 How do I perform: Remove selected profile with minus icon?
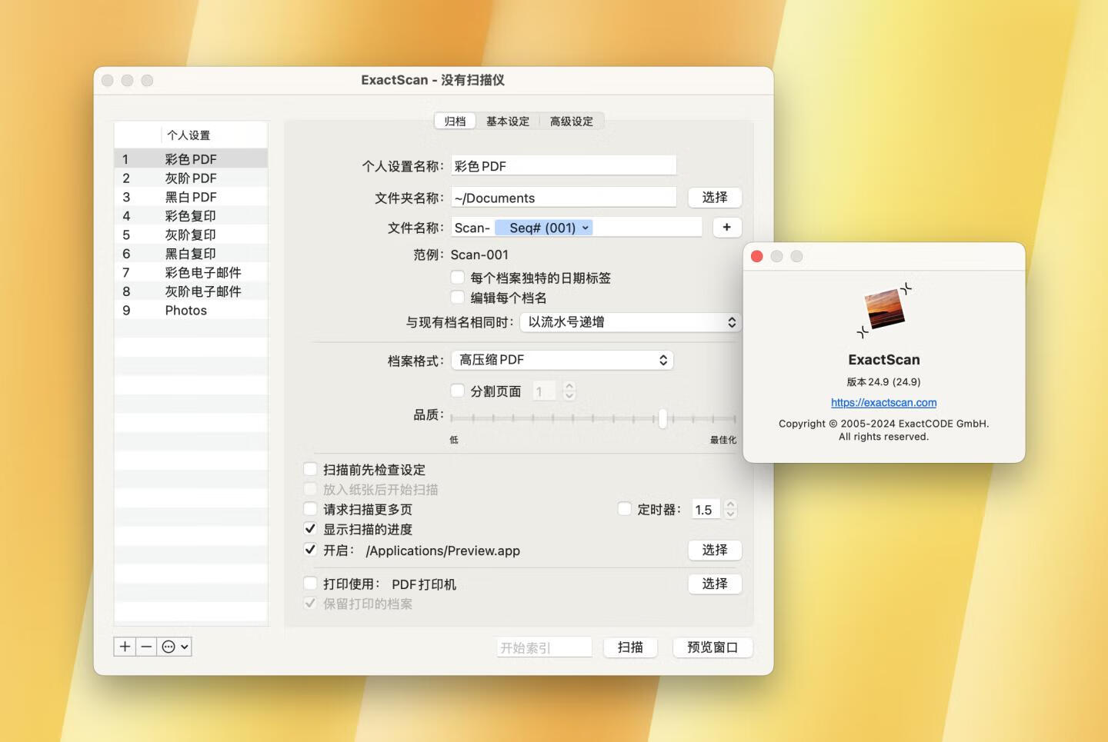(146, 647)
